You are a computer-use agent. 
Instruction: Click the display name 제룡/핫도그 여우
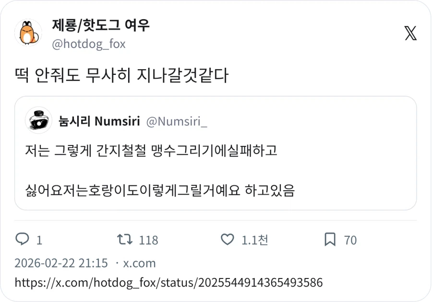coord(100,27)
